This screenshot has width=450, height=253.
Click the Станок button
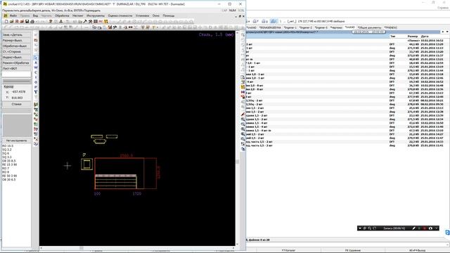click(x=16, y=104)
